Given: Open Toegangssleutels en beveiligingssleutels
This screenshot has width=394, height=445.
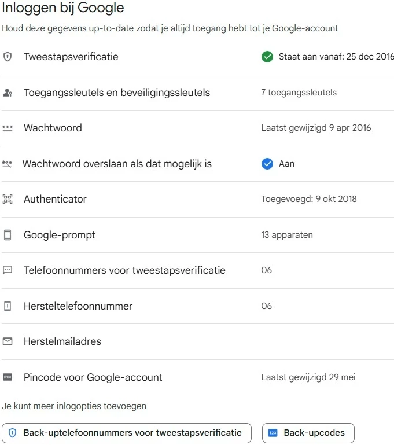Looking at the screenshot, I should click(117, 93).
